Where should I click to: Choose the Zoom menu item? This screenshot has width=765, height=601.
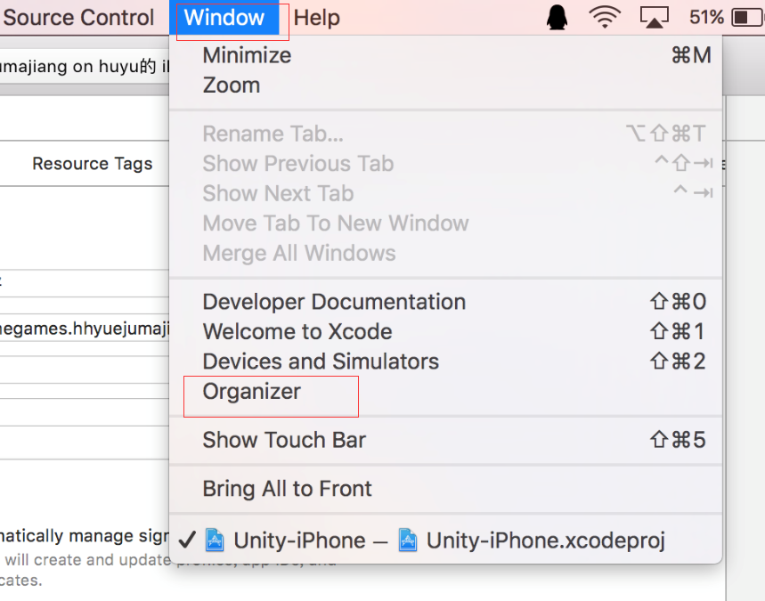pyautogui.click(x=232, y=85)
